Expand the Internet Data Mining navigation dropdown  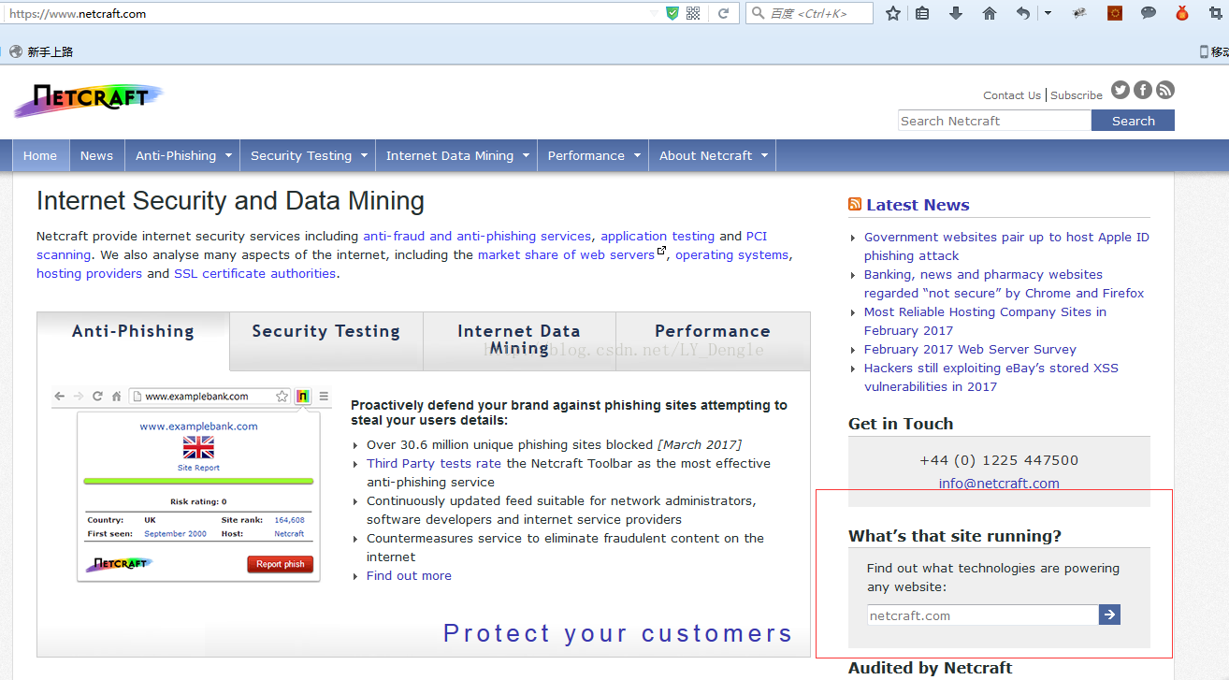(x=456, y=155)
